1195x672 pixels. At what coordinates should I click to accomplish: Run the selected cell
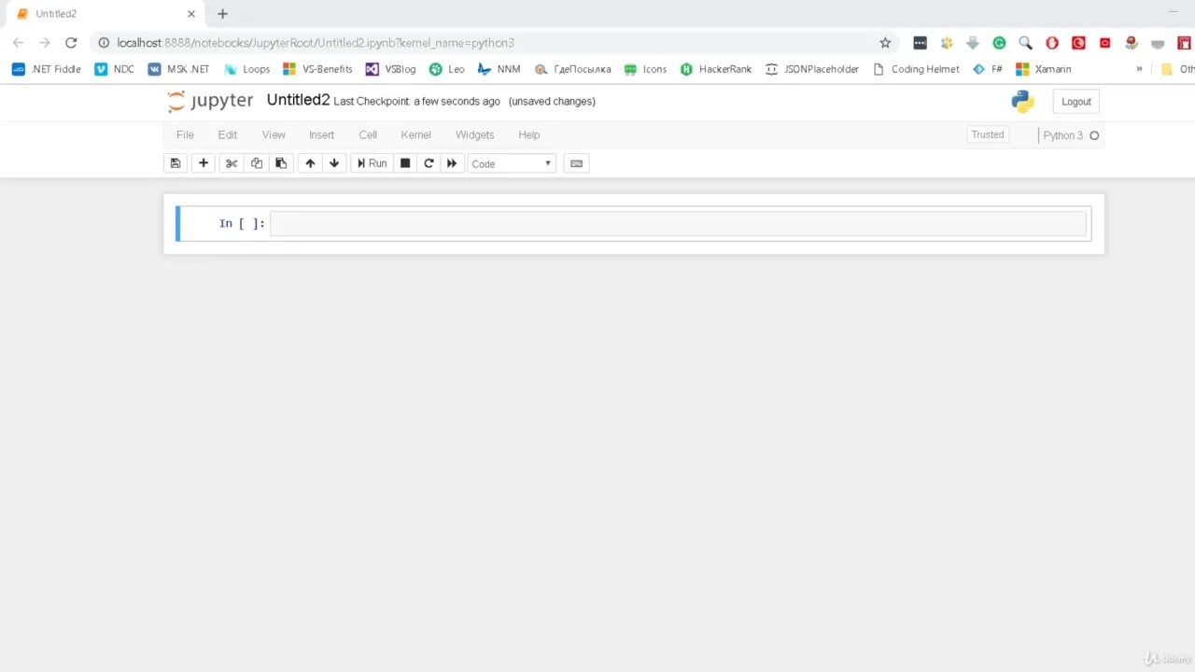(x=372, y=163)
